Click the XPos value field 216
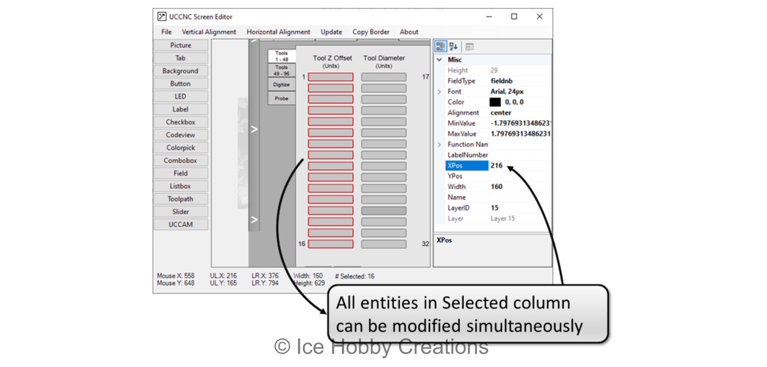This screenshot has height=367, width=767. click(x=520, y=166)
